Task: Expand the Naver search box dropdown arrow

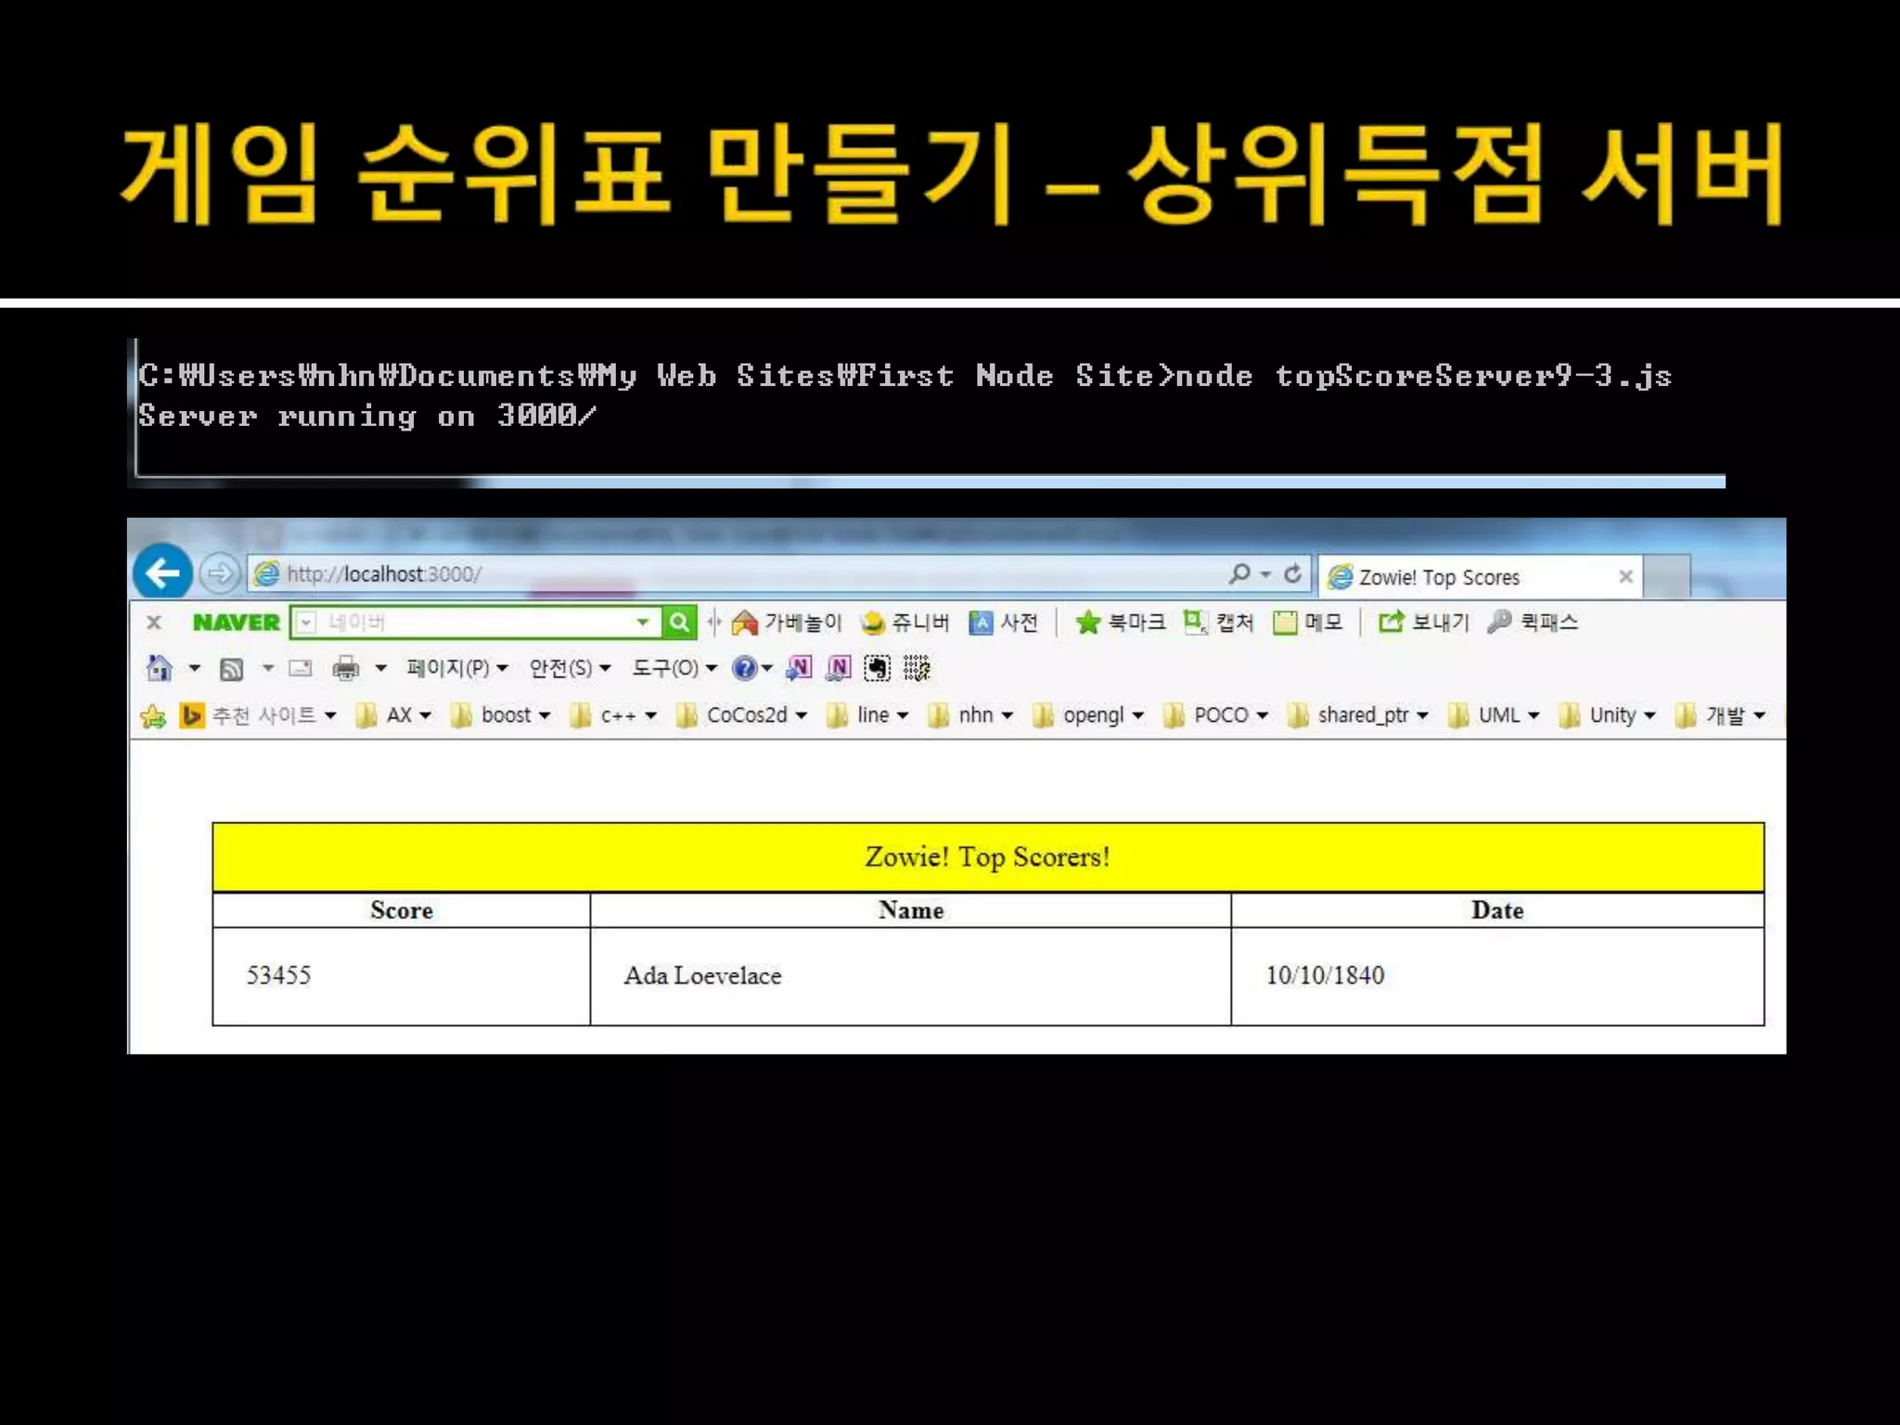Action: [x=642, y=623]
